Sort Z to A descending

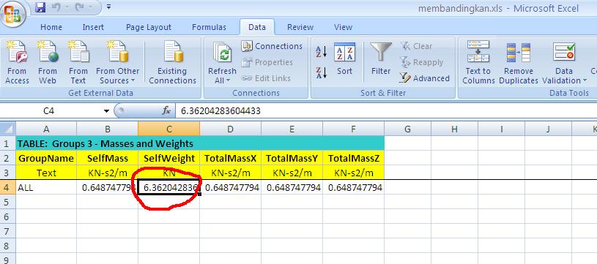[322, 72]
